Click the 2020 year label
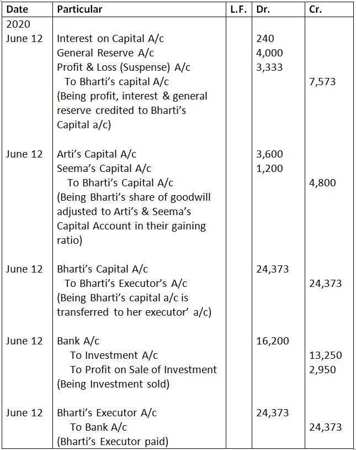 (18, 24)
